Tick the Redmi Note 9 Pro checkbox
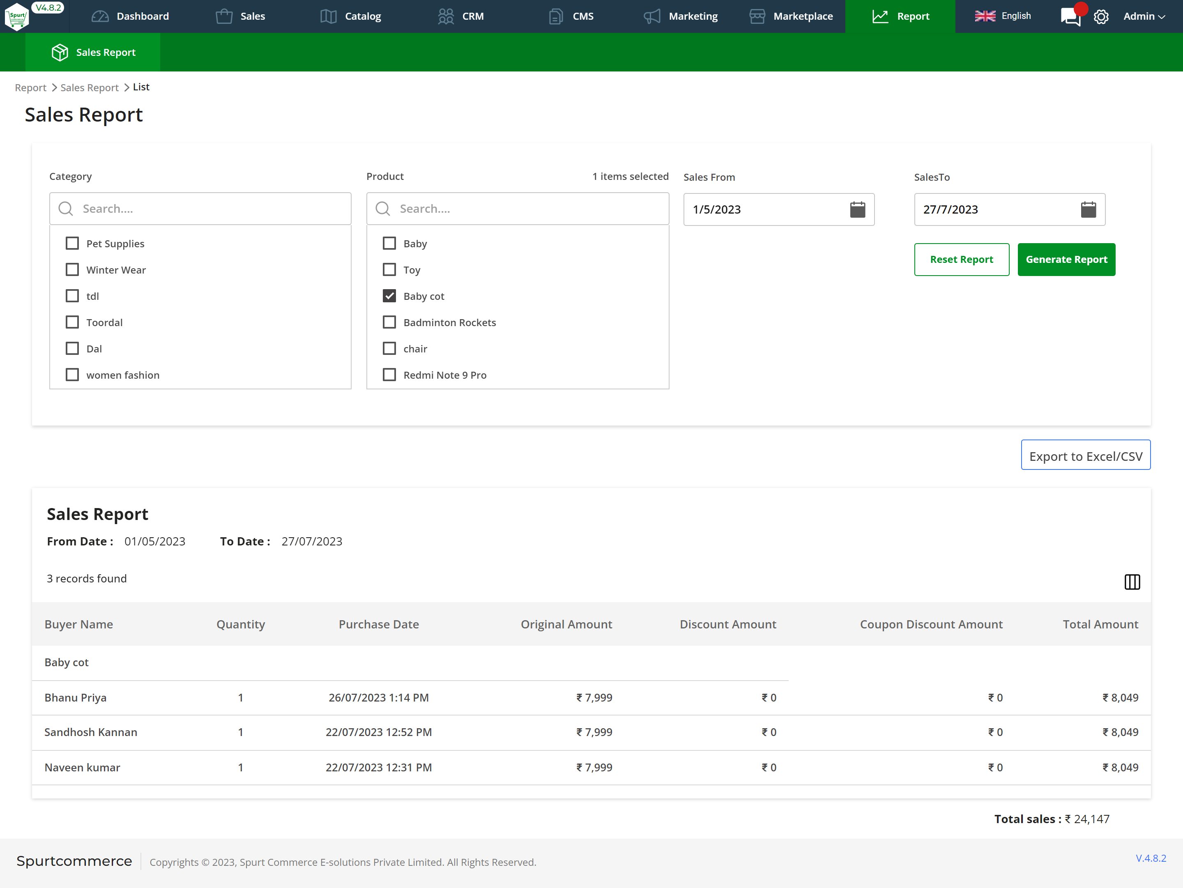1183x888 pixels. pyautogui.click(x=389, y=374)
